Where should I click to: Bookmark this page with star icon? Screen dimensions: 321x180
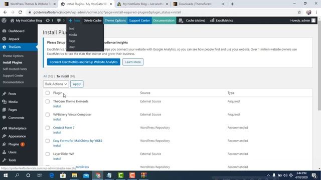[299, 12]
